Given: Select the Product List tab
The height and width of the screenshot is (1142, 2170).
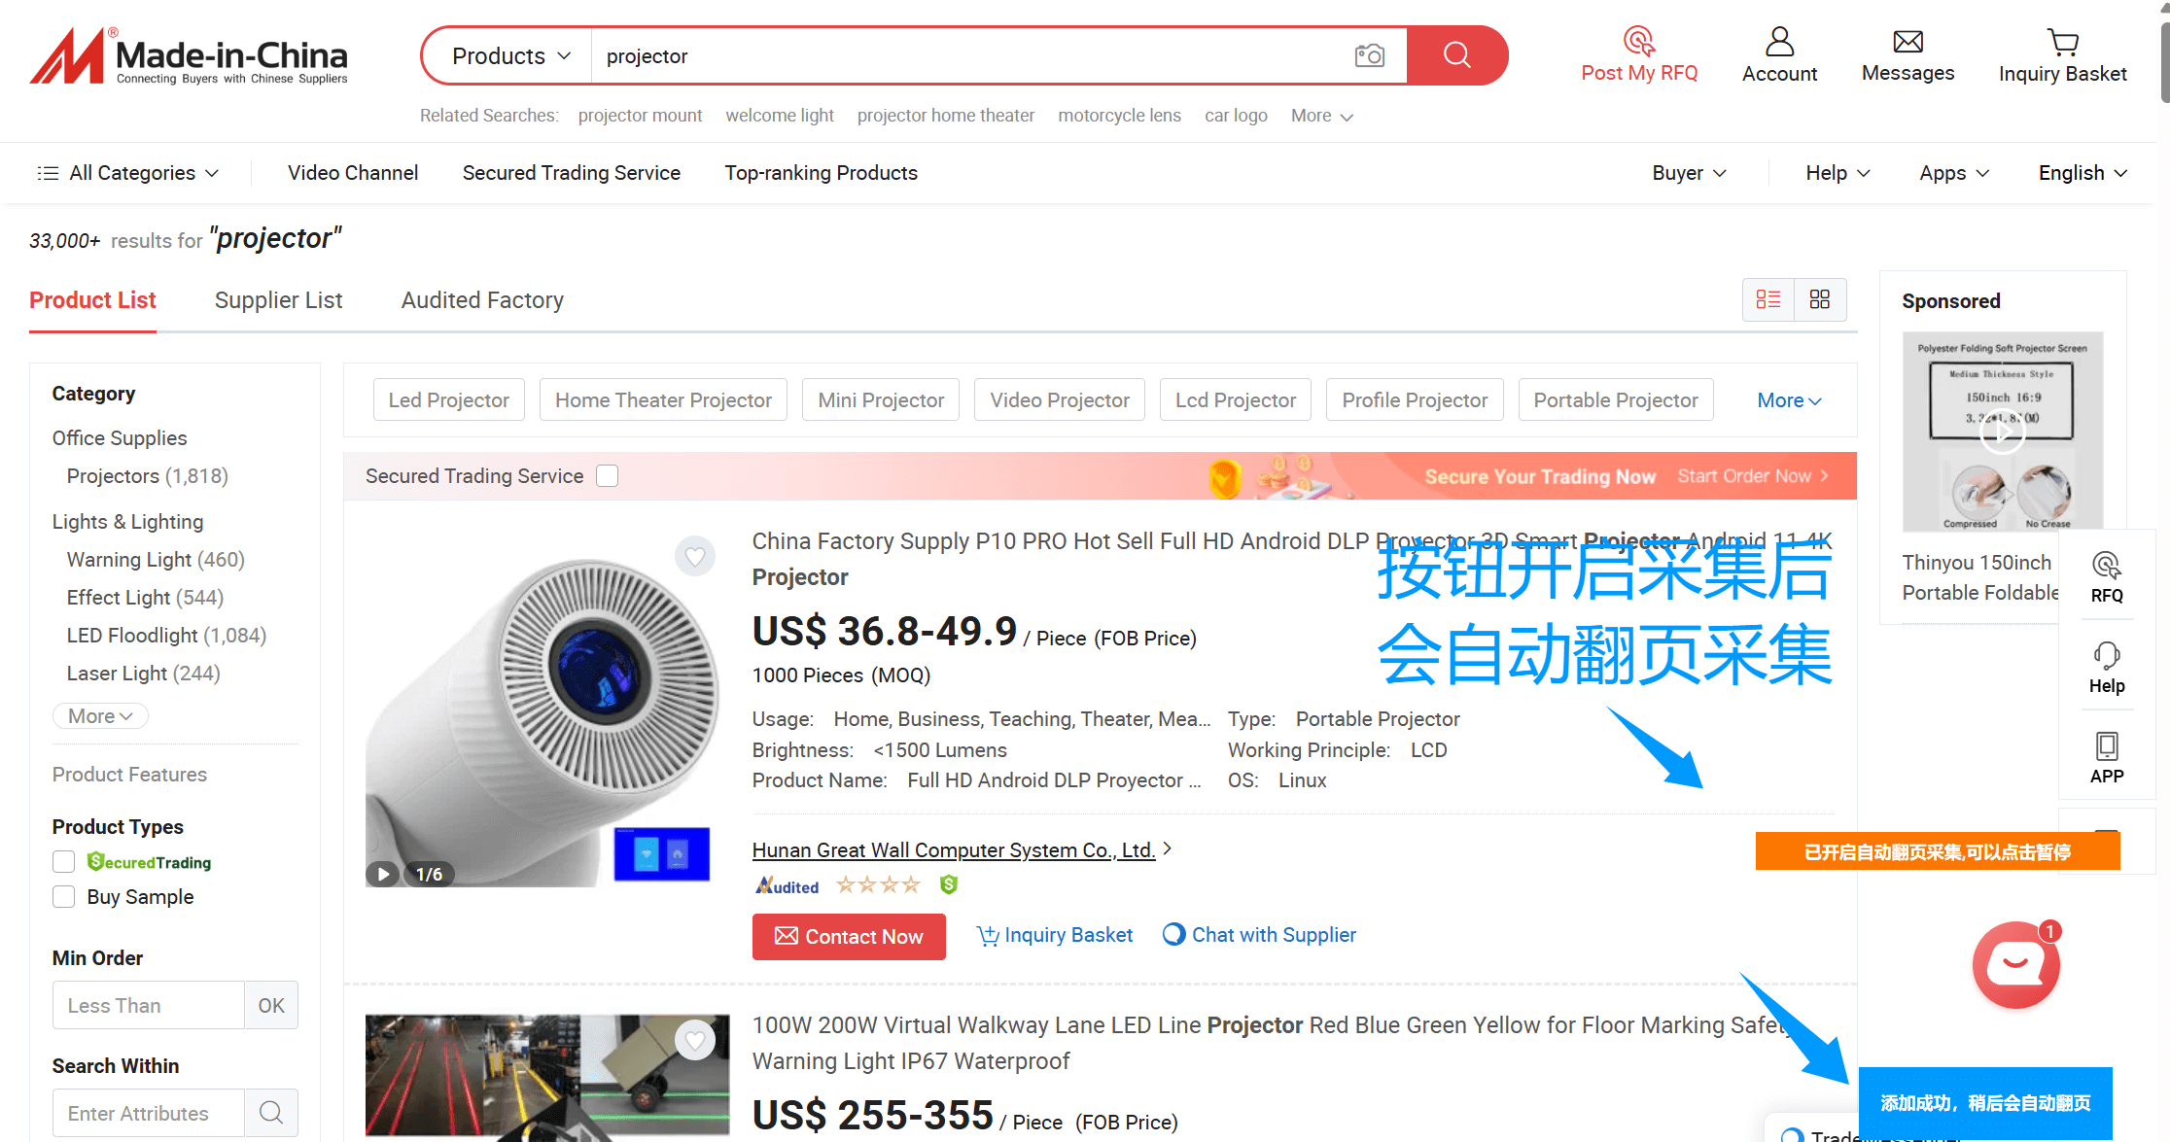Looking at the screenshot, I should click(x=92, y=300).
